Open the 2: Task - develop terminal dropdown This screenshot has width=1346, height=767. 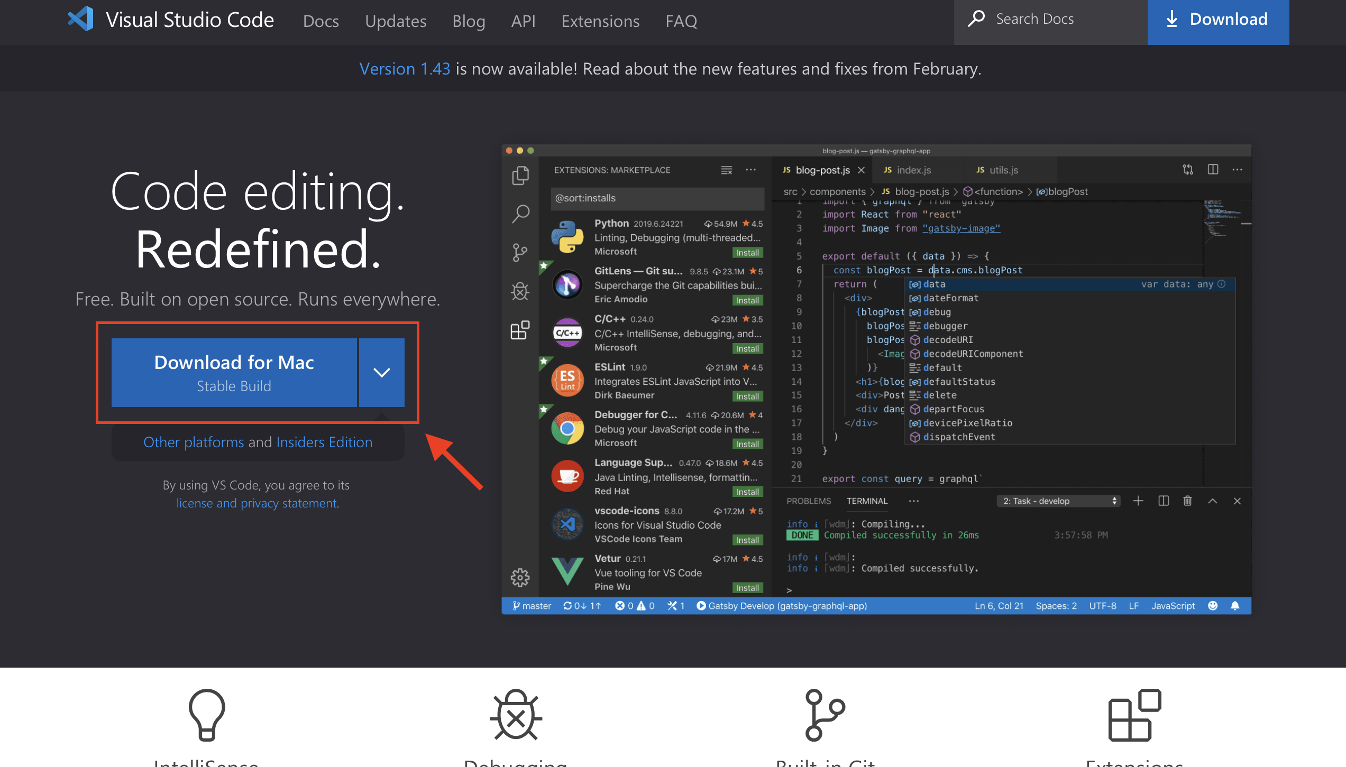(x=1058, y=501)
